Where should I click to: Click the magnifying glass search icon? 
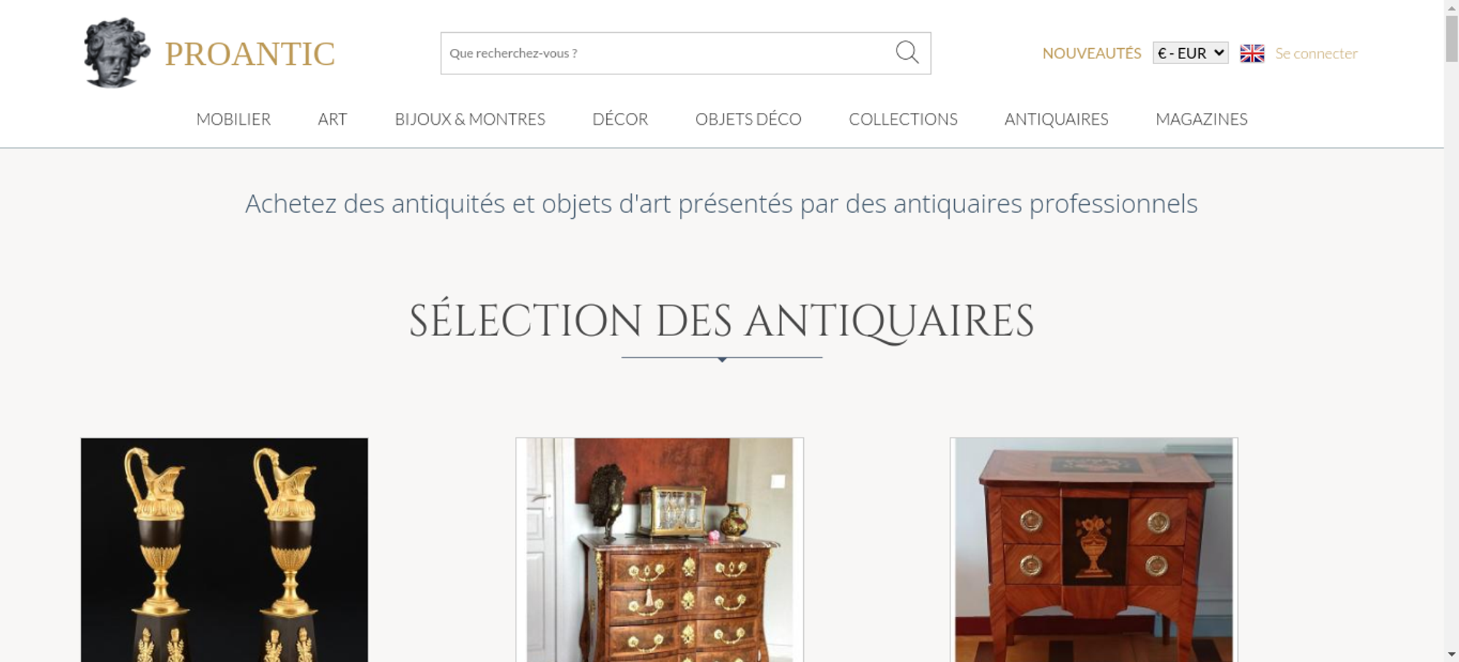pos(907,52)
